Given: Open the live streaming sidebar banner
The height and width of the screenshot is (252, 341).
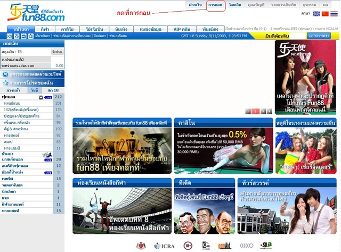Looking at the screenshot, I should tap(32, 74).
